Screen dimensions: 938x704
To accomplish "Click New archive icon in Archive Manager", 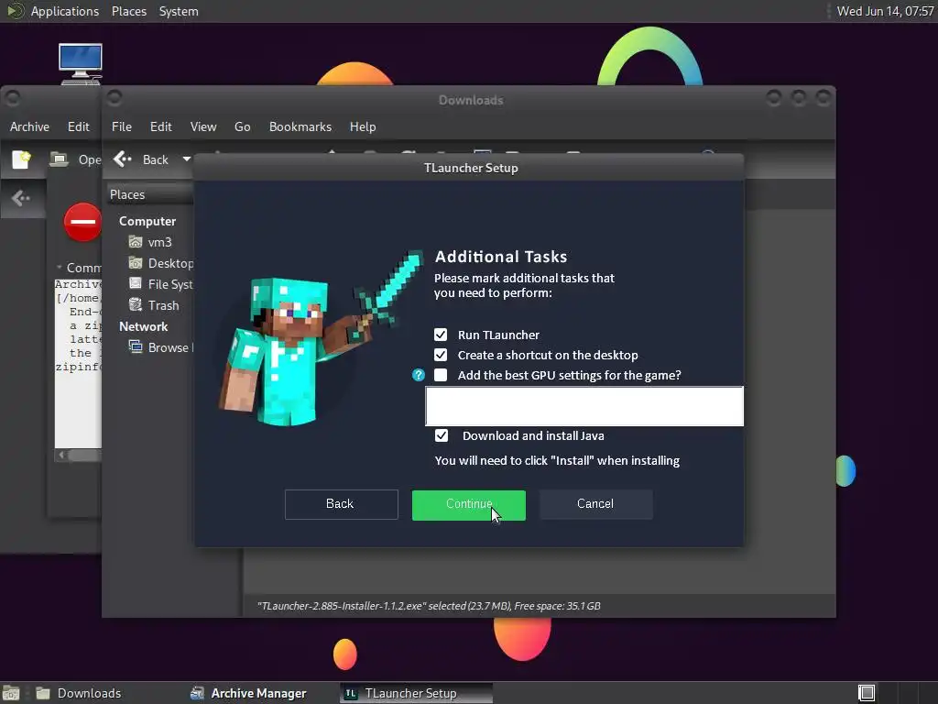I will (x=22, y=159).
